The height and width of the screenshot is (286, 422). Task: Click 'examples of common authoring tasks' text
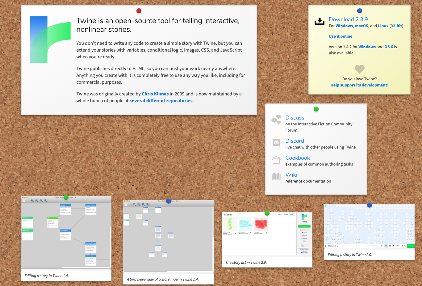(319, 164)
